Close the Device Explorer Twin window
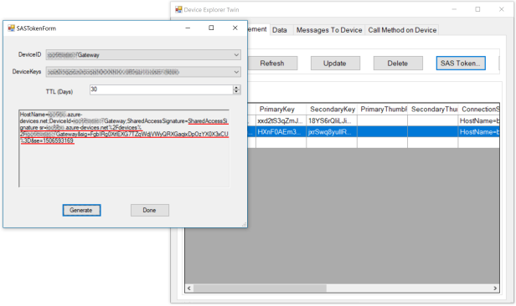This screenshot has width=516, height=306. pyautogui.click(x=502, y=9)
